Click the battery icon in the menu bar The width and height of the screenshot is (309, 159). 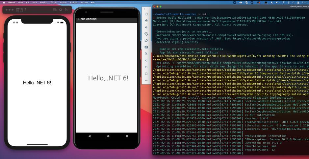(x=277, y=2)
